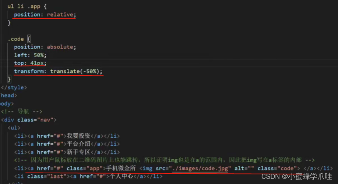Click the '<div class="nav">' line
Image resolution: width=338 pixels, height=184 pixels.
pyautogui.click(x=29, y=120)
